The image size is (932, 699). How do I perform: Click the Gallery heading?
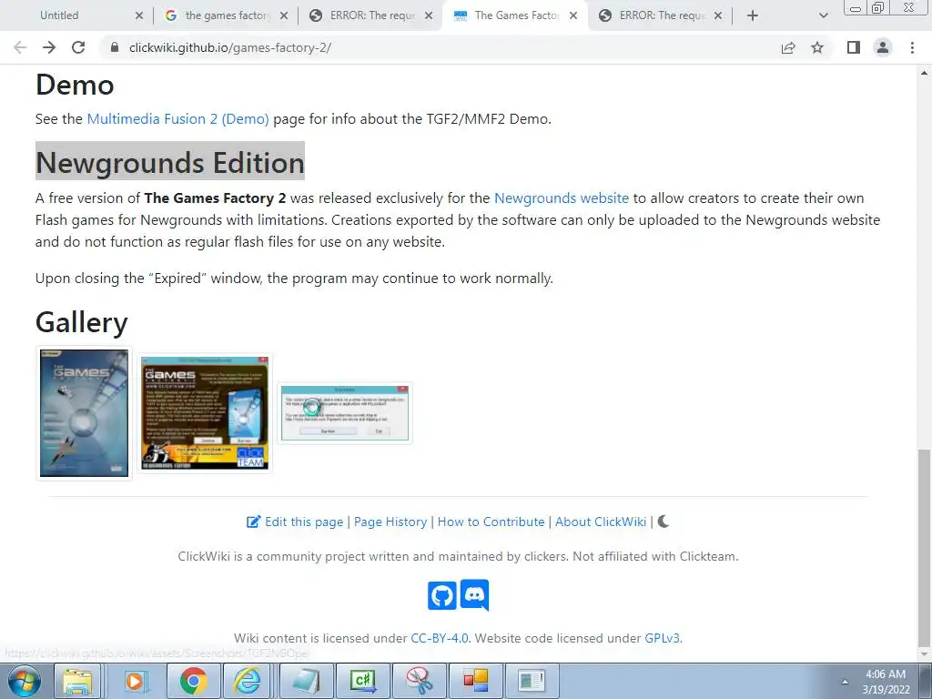tap(81, 323)
